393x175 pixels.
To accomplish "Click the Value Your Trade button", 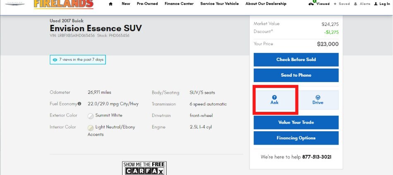I will click(x=296, y=123).
